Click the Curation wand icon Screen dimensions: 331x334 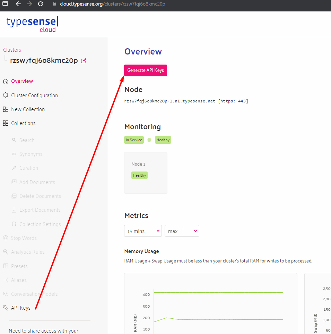[x=14, y=168]
